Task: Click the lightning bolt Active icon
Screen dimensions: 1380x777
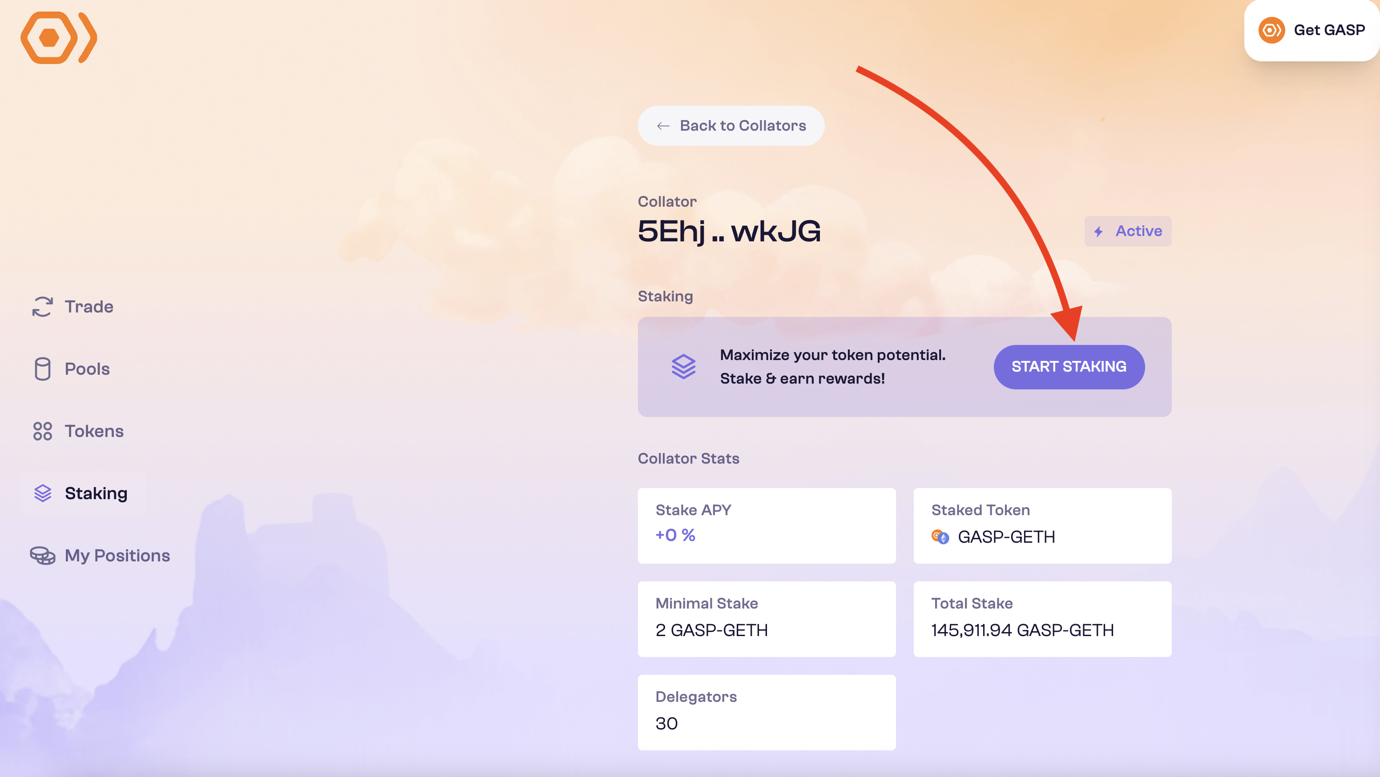Action: (x=1098, y=231)
